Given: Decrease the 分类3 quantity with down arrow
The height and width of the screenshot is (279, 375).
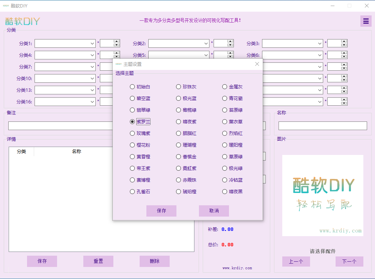Looking at the screenshot, I should 344,45.
